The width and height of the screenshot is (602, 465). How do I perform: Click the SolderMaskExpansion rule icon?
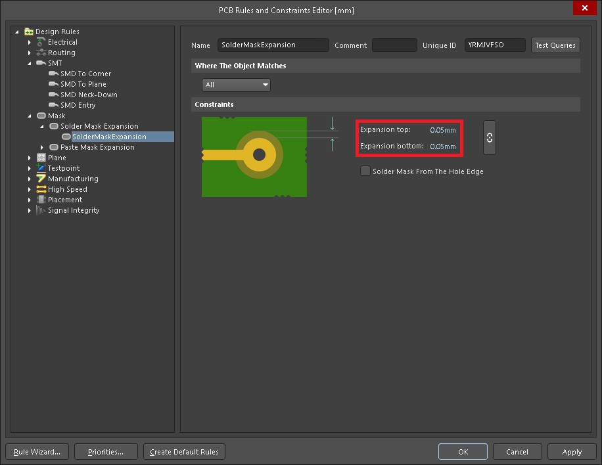pyautogui.click(x=66, y=137)
